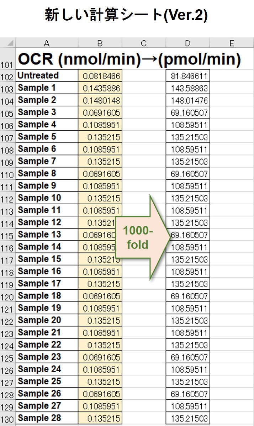Screen dimensions: 254x426
Task: Click column C header
Action: tap(144, 43)
